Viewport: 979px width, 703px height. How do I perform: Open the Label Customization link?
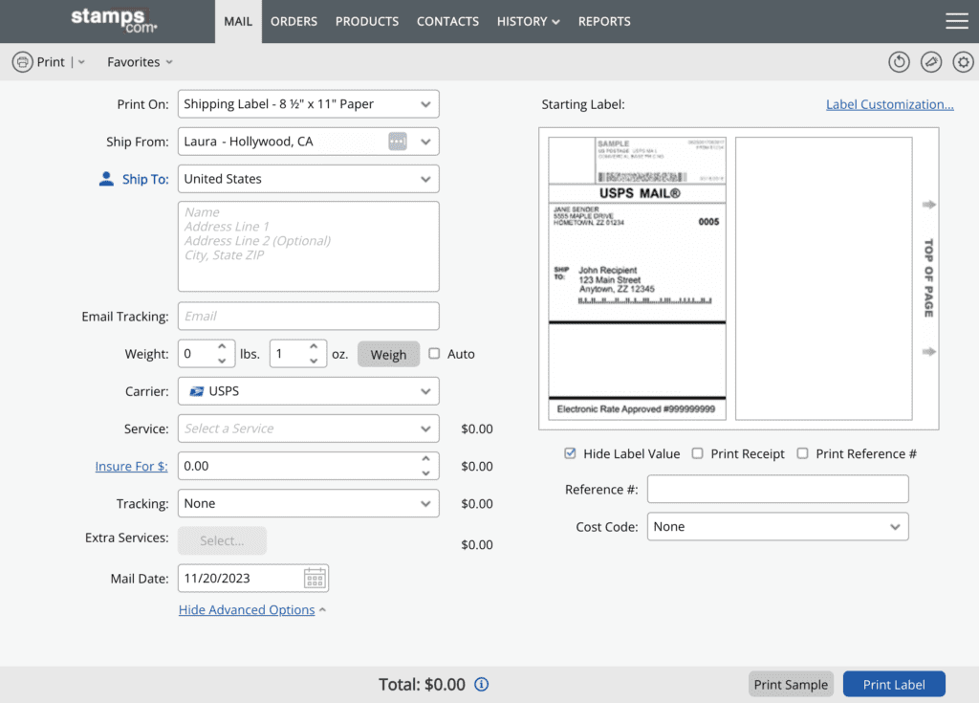[889, 103]
